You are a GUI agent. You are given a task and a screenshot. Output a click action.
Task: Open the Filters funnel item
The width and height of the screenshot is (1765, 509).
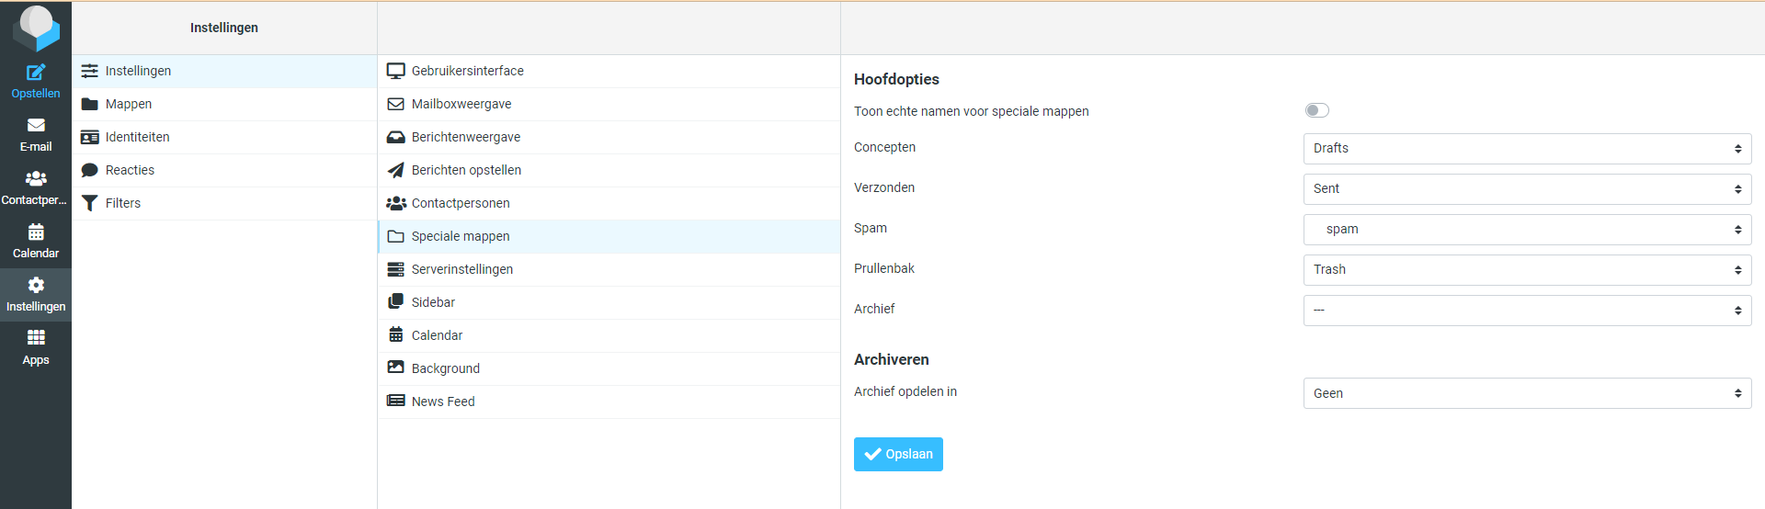(122, 203)
